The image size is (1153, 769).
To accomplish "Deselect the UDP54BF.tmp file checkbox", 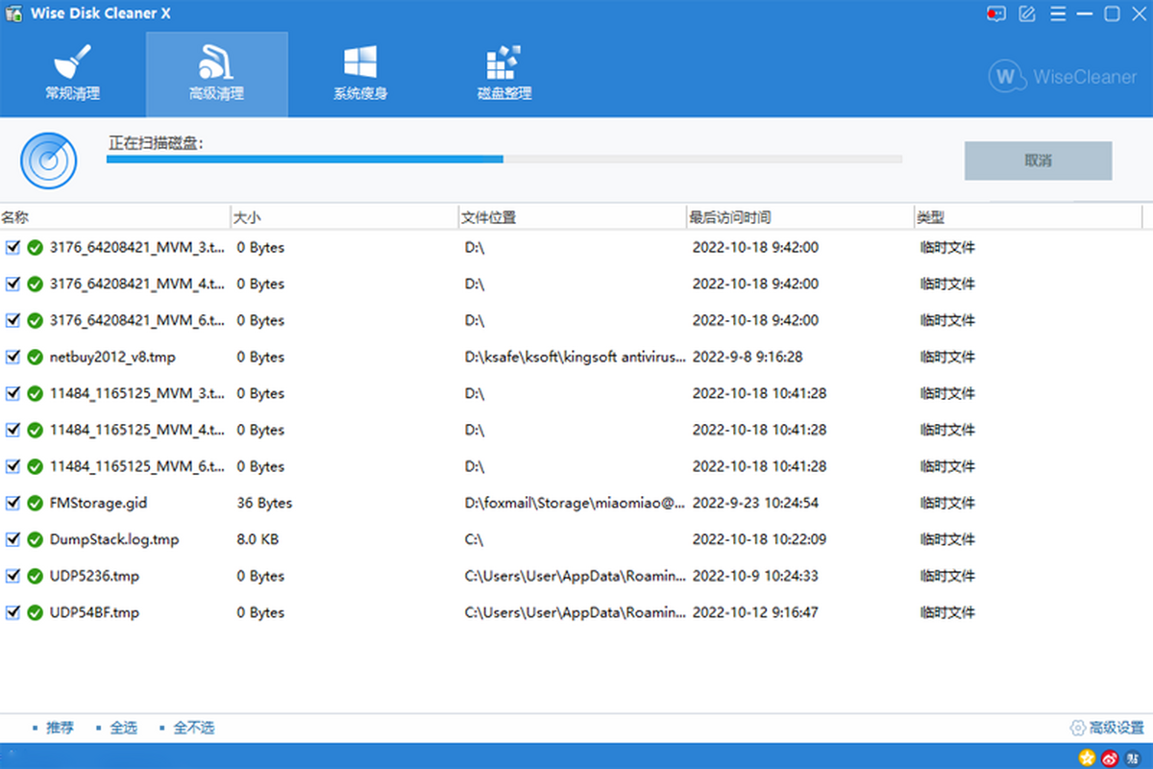I will [13, 612].
